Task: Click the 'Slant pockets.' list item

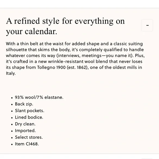Action: tap(30, 111)
